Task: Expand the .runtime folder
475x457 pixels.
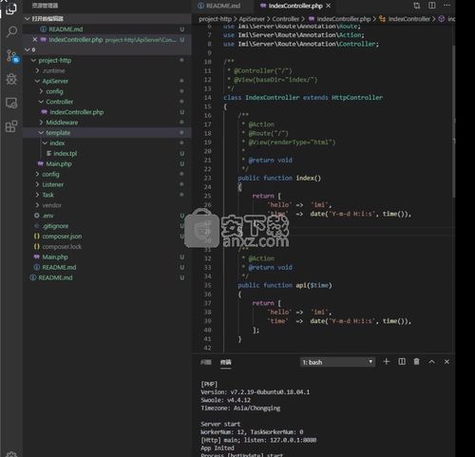Action: [x=107, y=70]
